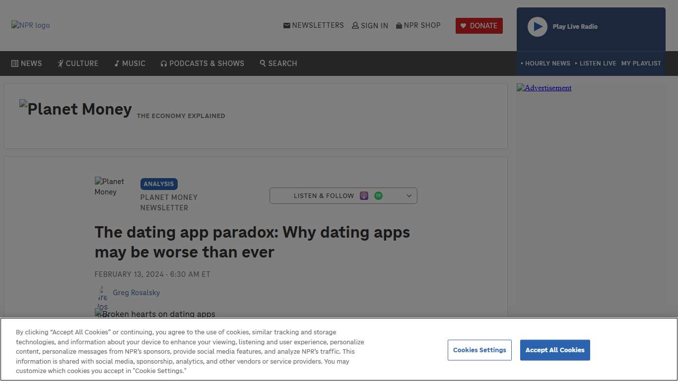Screen dimensions: 678x381
Task: Select the Apple Podcasts icon in Listen & Follow
Action: coord(364,195)
